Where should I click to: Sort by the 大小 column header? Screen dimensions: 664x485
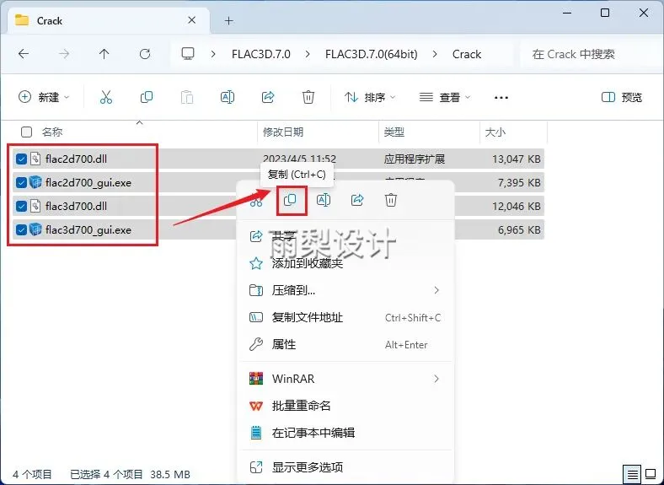click(495, 132)
